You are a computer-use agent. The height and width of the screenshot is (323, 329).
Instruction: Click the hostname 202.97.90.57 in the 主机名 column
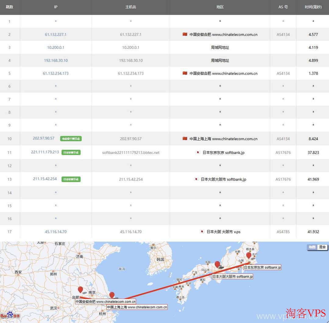coord(131,139)
